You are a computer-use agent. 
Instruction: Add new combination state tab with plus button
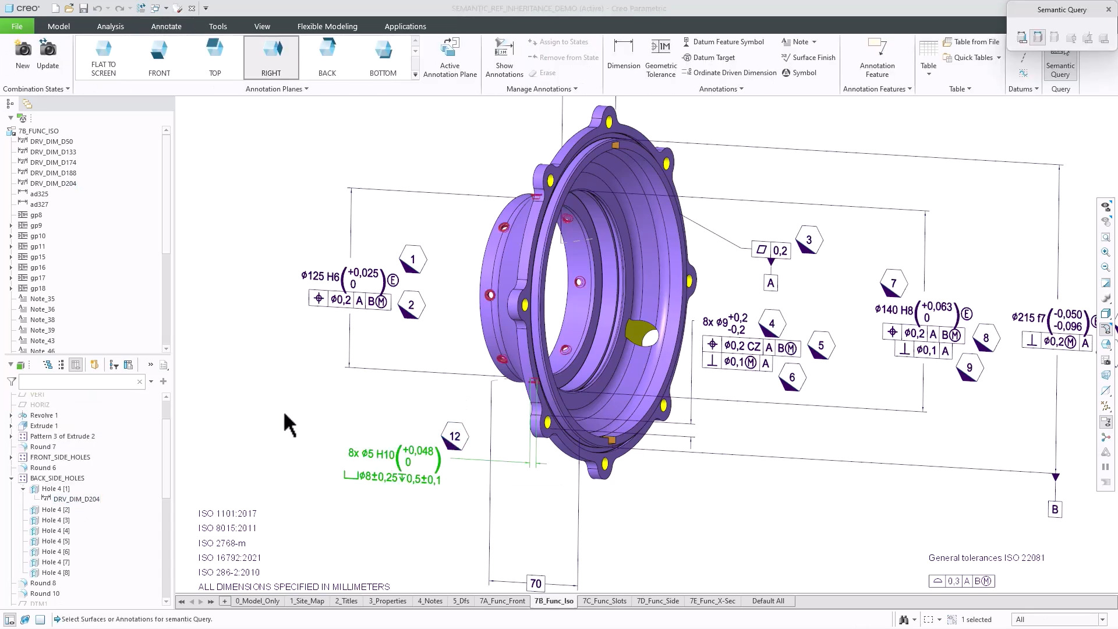pyautogui.click(x=224, y=601)
